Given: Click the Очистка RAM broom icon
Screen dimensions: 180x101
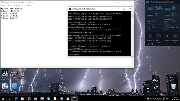Looking at the screenshot, I should [159, 36].
